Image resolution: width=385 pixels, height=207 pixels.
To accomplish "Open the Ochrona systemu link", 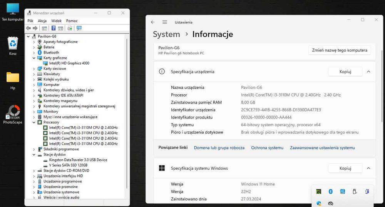I will point(267,148).
